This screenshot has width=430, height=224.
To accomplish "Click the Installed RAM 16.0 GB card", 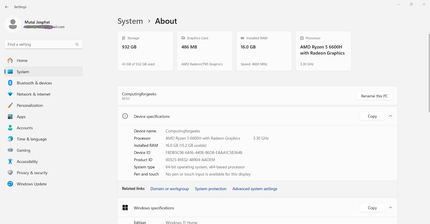I will coord(264,51).
